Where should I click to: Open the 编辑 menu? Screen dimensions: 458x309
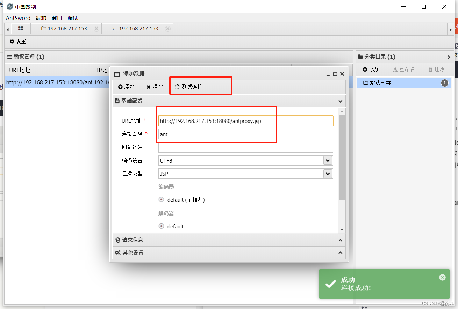41,18
